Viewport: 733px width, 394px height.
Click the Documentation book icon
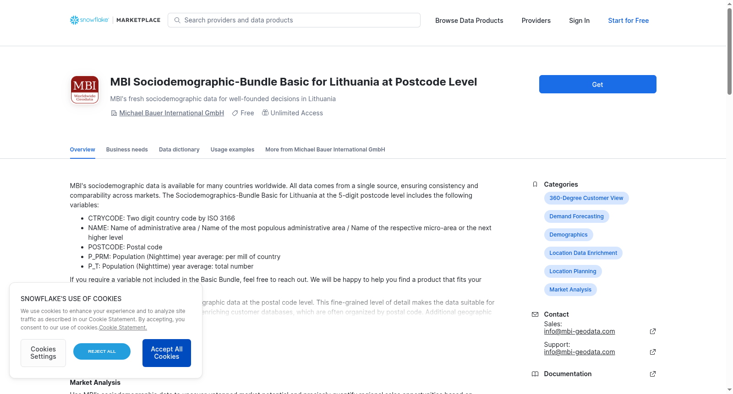point(535,374)
